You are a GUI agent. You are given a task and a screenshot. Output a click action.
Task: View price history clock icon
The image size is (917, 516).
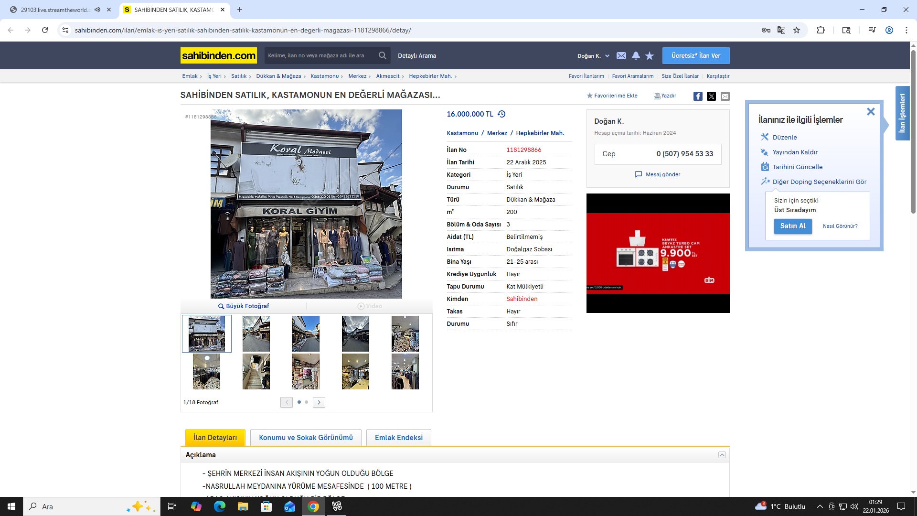501,114
